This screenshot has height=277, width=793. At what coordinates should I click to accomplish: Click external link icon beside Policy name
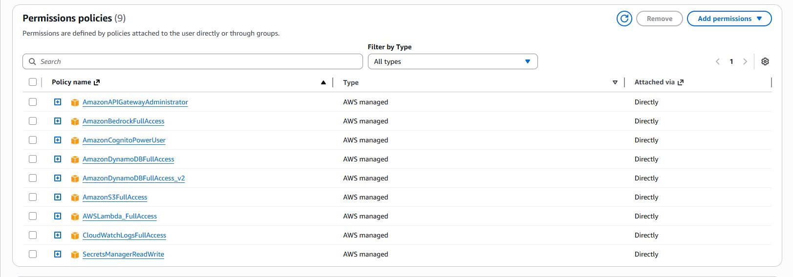[97, 82]
